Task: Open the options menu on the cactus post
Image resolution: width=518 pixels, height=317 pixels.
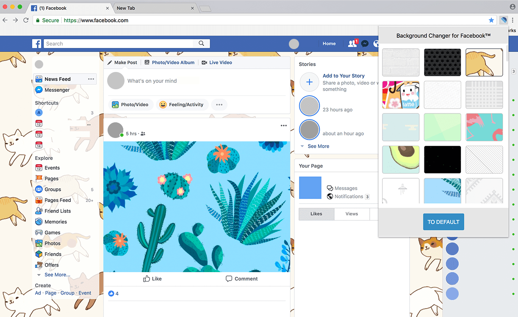Action: 283,125
